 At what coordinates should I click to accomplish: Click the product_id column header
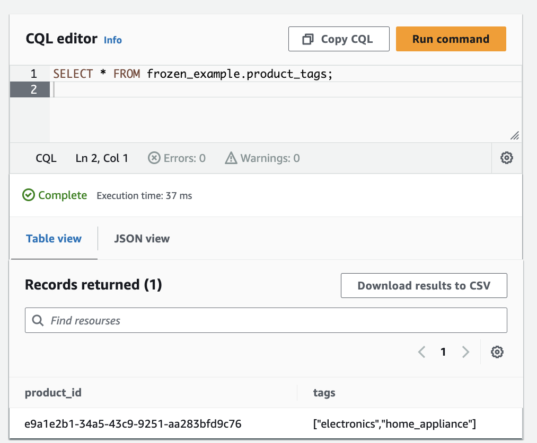coord(53,393)
